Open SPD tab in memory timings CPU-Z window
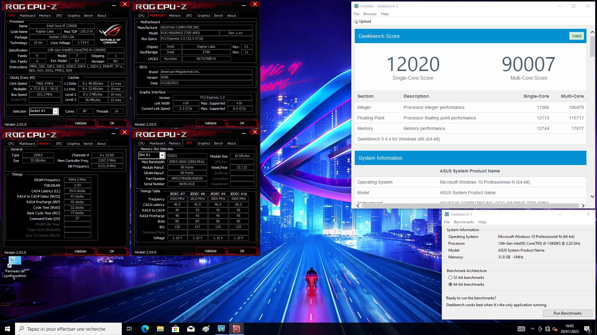 [59, 144]
